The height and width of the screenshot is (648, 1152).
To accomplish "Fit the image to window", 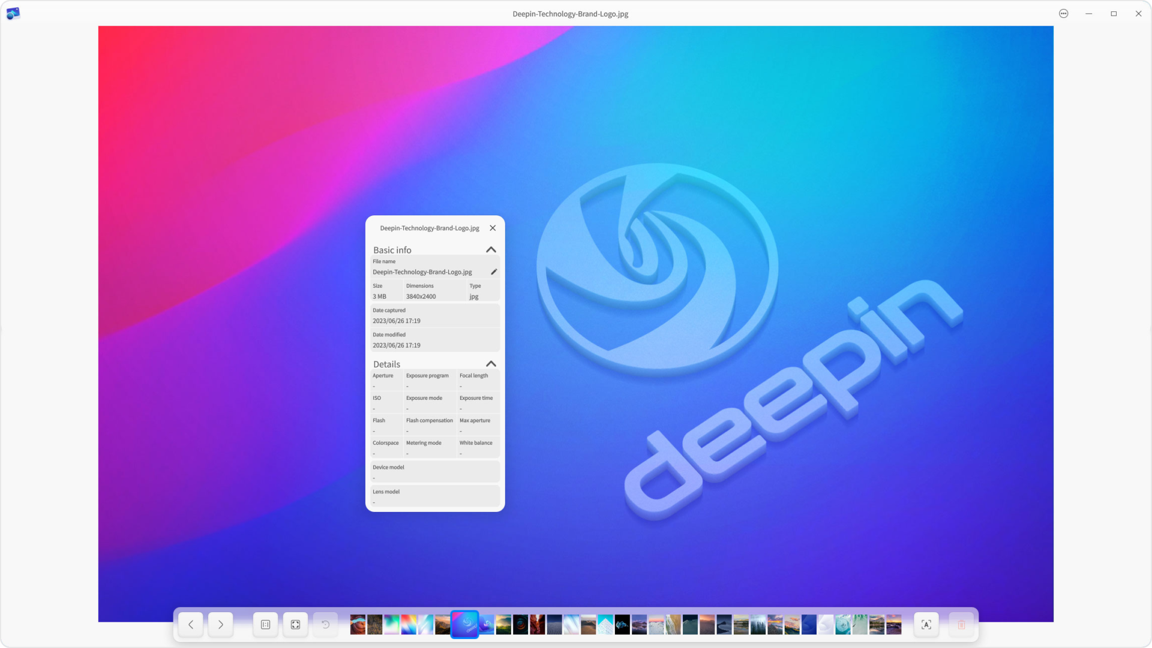I will pyautogui.click(x=295, y=625).
